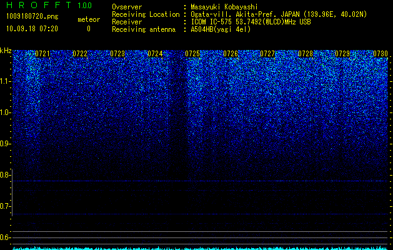Viewport: 393px width, 250px height.
Task: Click the timestamp 10.09.18 07:20
Action: pyautogui.click(x=32, y=29)
